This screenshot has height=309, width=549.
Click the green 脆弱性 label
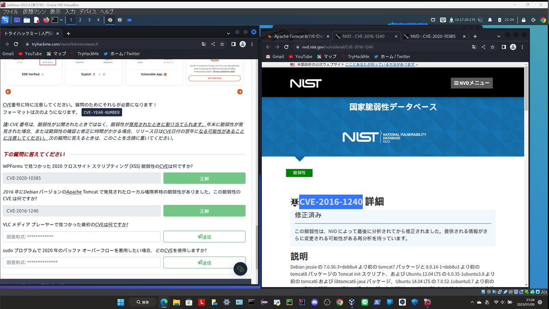pos(299,173)
